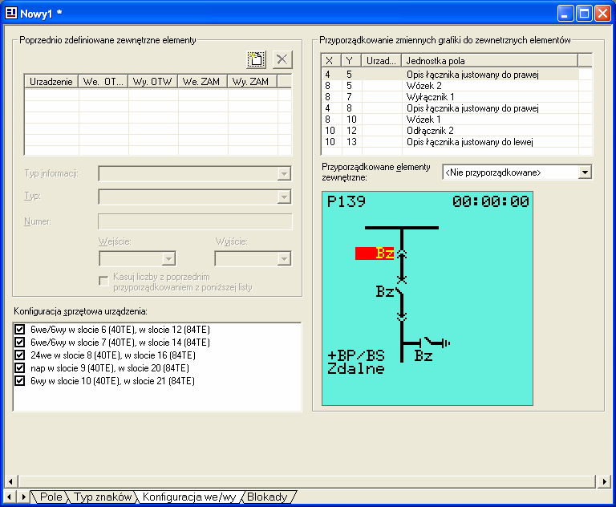616x507 pixels.
Task: Click the Nowy1 window title icon
Action: pos(11,14)
